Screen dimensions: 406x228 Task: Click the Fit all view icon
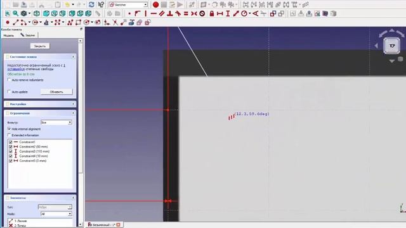point(8,13)
